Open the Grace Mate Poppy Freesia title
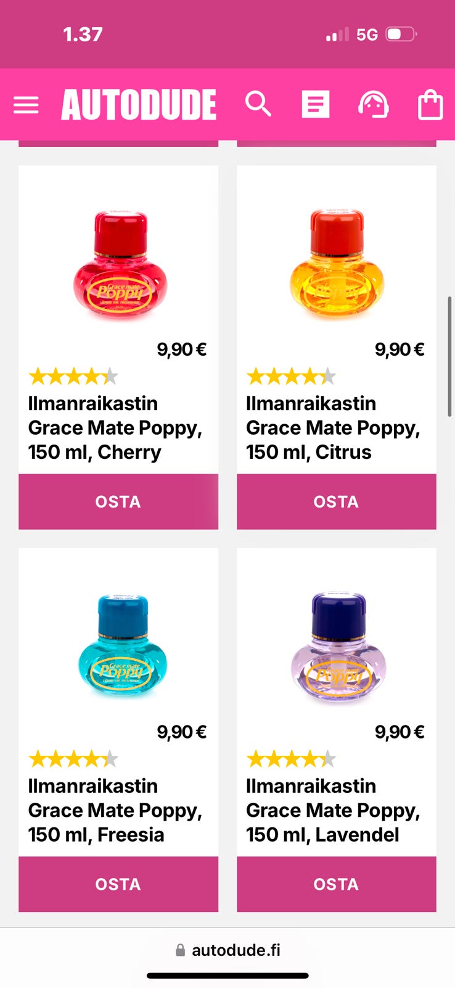This screenshot has height=988, width=455. pyautogui.click(x=115, y=810)
